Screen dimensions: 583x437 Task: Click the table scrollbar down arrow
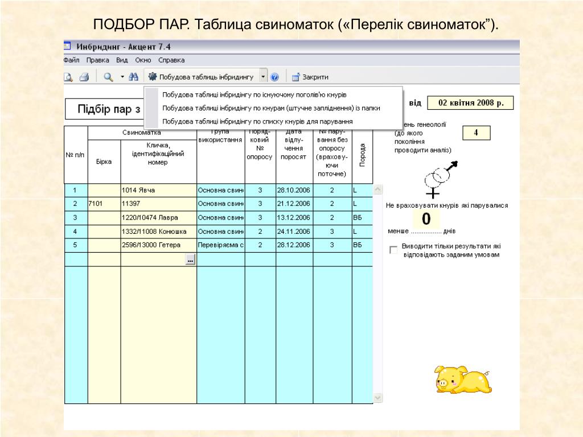[377, 398]
